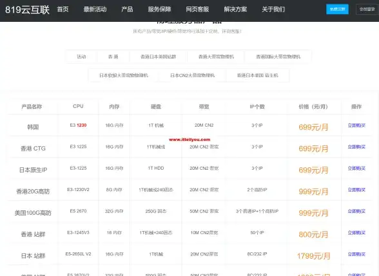
Task: Click the 硬盘 column header
Action: click(x=156, y=107)
